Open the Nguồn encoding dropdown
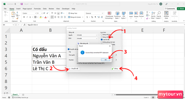 (87, 35)
